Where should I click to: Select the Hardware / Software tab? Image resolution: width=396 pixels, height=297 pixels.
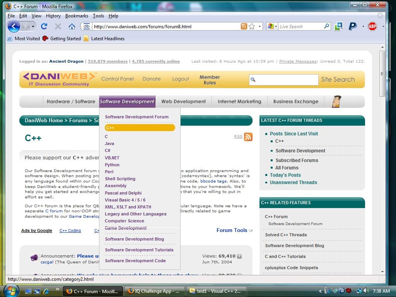71,102
